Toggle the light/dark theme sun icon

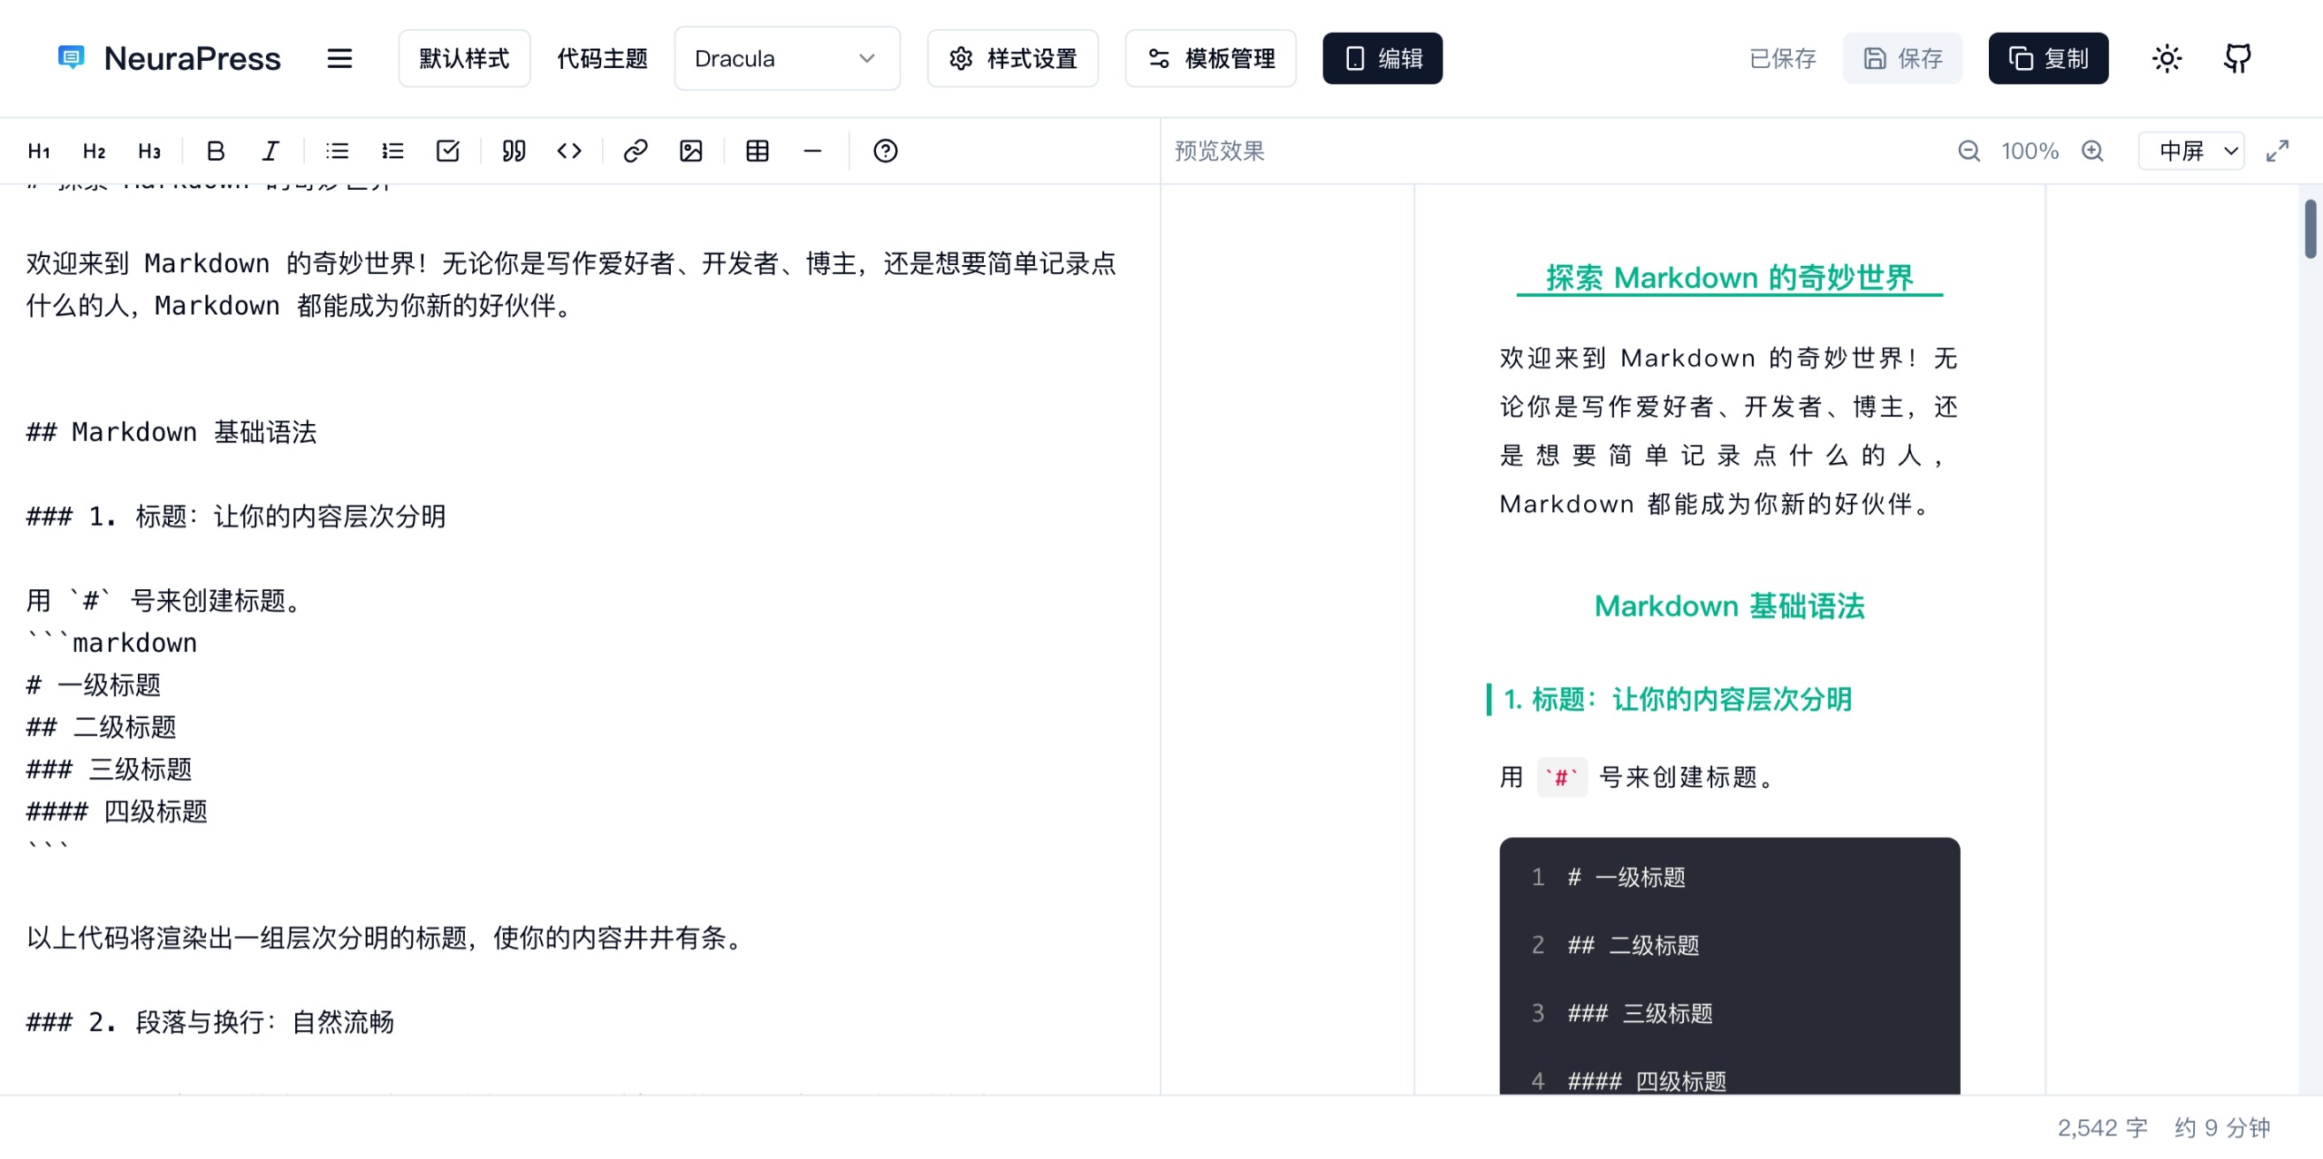click(x=2166, y=58)
